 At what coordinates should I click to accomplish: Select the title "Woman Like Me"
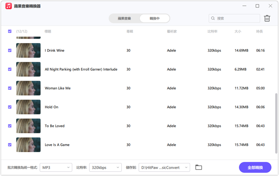click(58, 88)
